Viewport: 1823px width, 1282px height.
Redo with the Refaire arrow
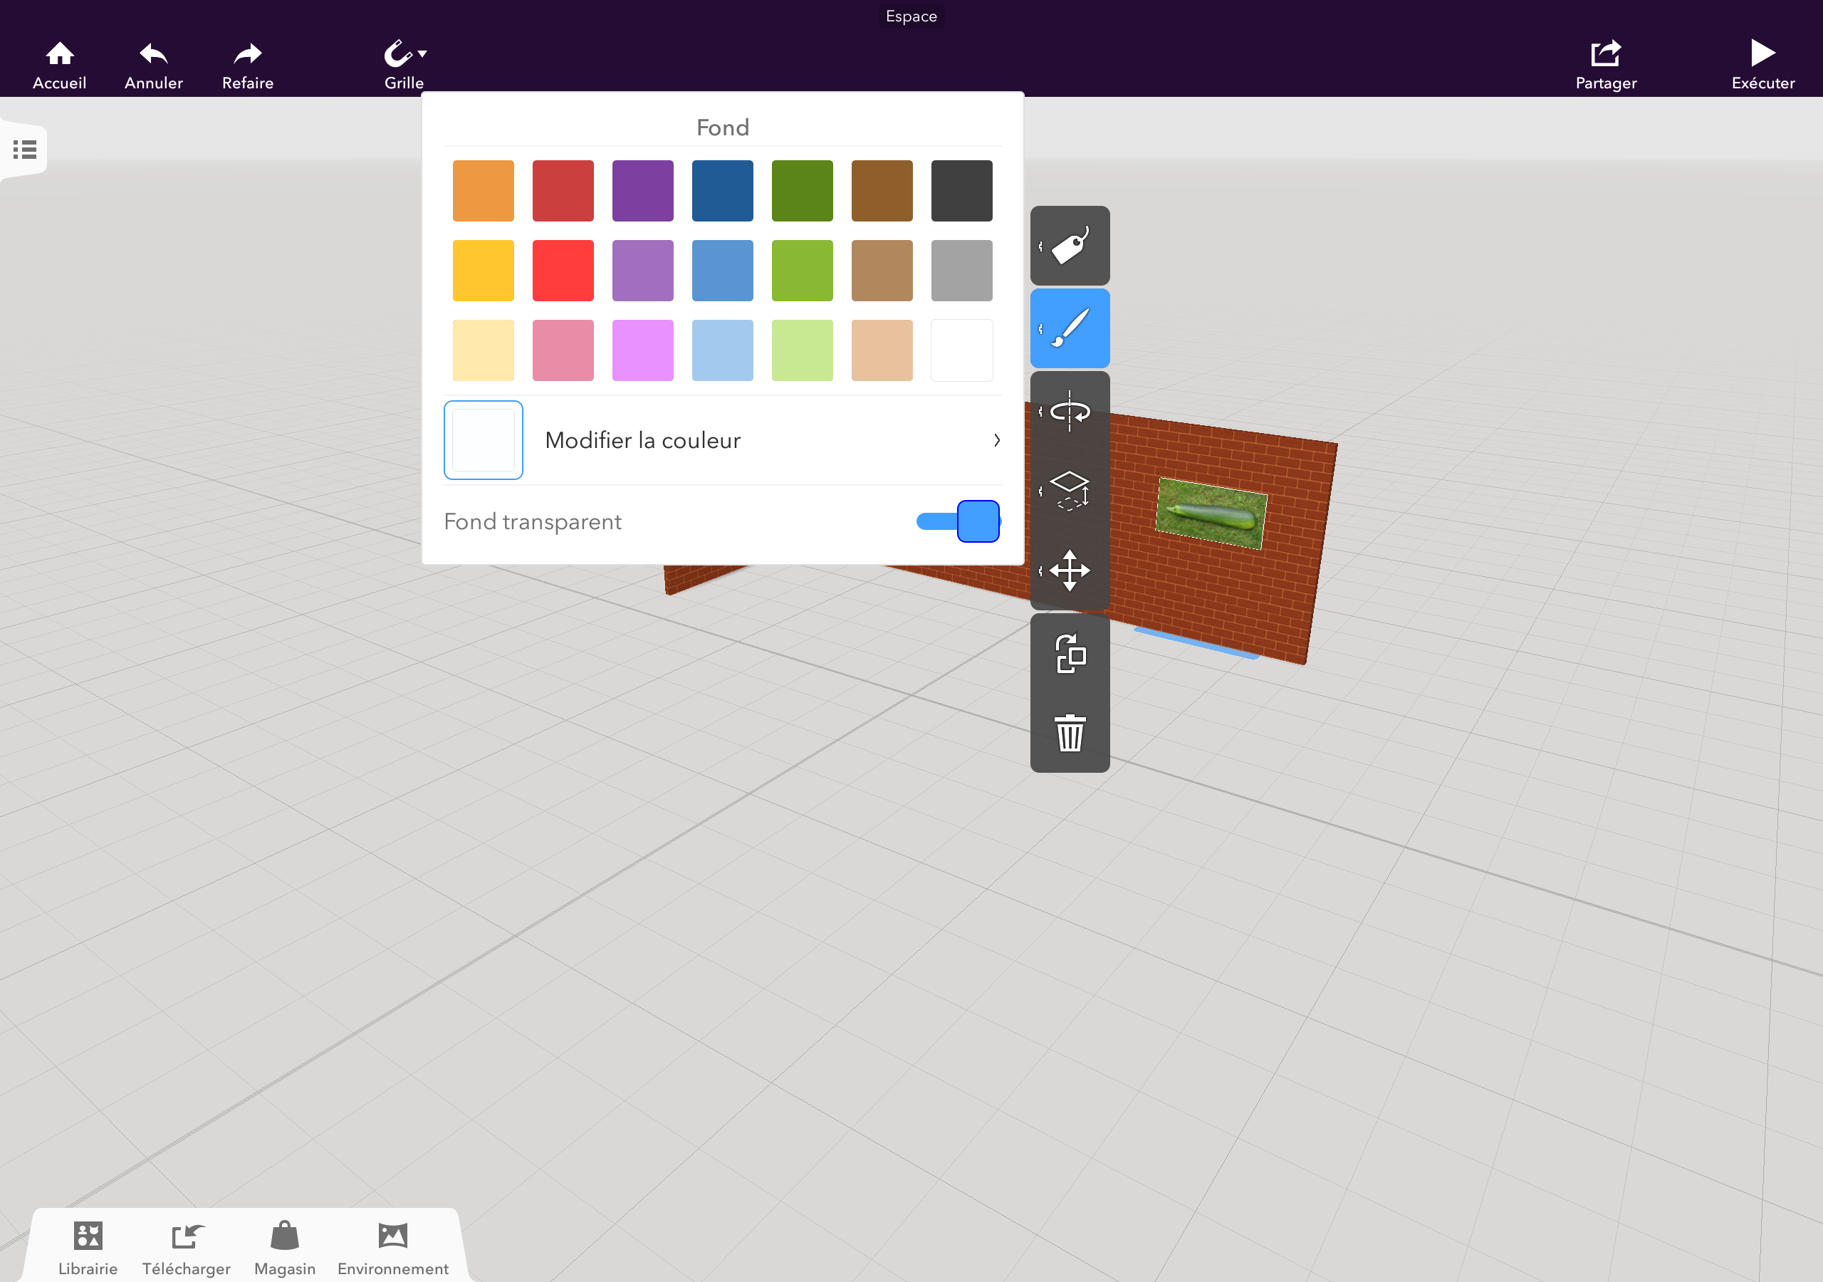248,54
